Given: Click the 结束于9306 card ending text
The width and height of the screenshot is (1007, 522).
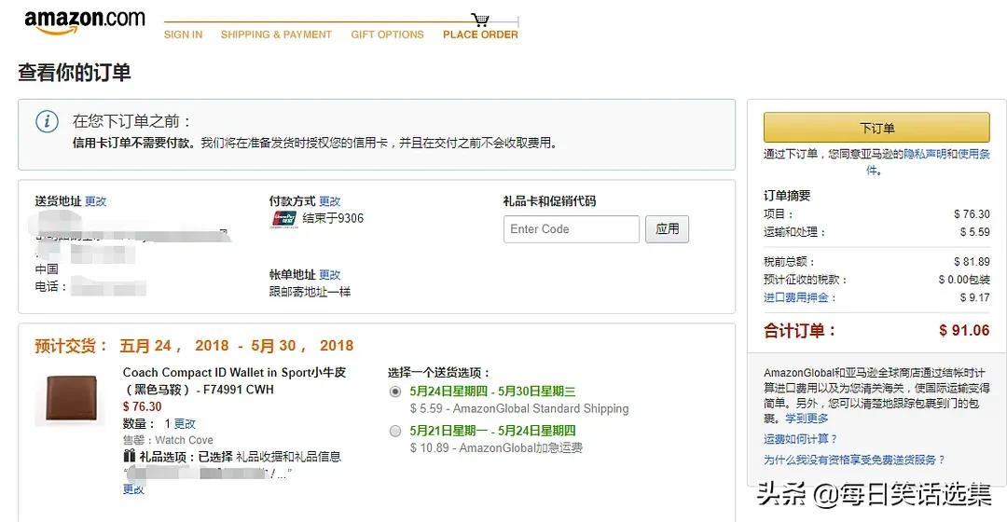Looking at the screenshot, I should 333,218.
